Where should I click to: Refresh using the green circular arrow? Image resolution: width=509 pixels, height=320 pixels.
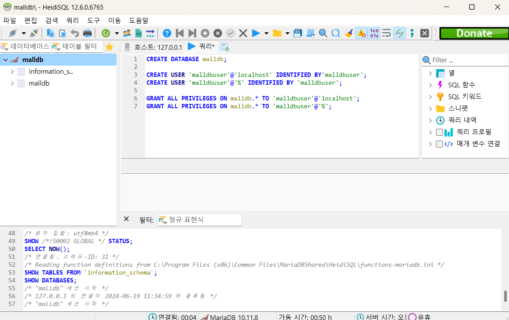pos(106,33)
